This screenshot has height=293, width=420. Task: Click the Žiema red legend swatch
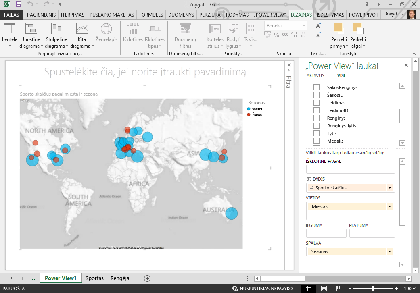249,115
